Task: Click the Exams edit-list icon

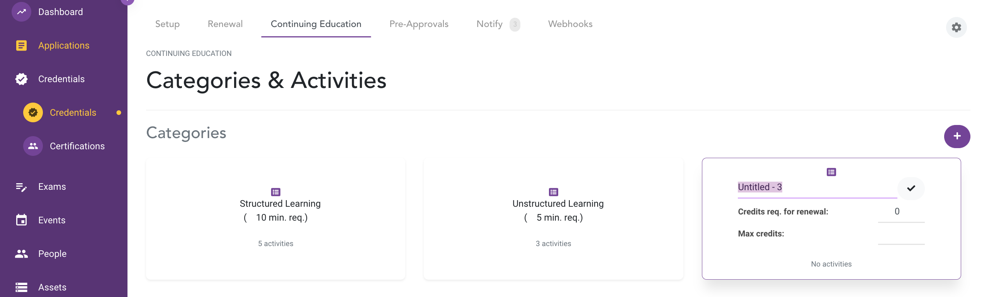Action: tap(21, 187)
